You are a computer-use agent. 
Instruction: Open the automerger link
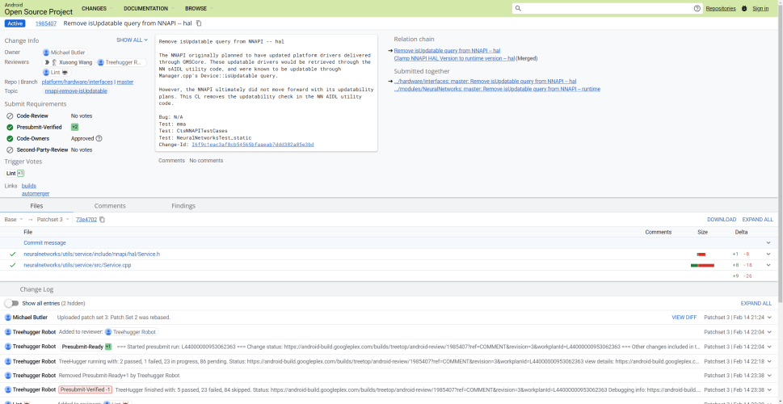pos(36,193)
